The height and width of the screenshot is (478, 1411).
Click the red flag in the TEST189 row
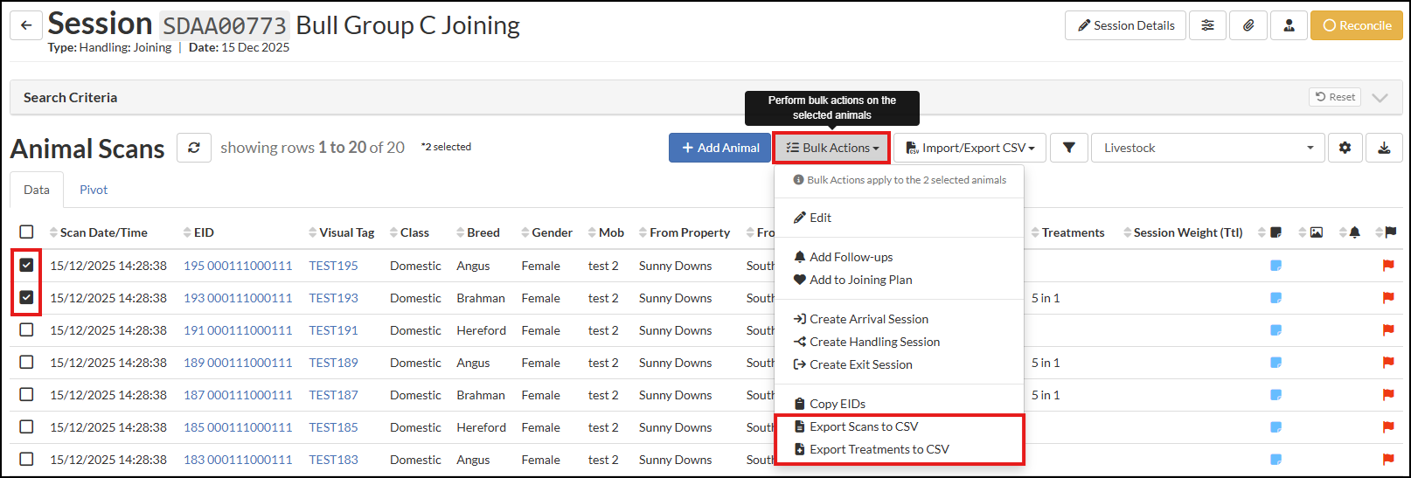(x=1387, y=363)
